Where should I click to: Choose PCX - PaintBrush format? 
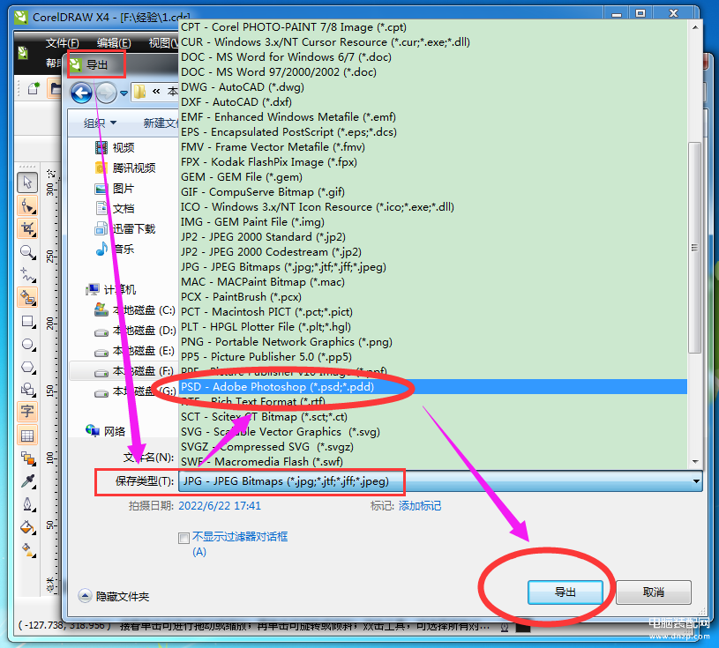(x=433, y=297)
